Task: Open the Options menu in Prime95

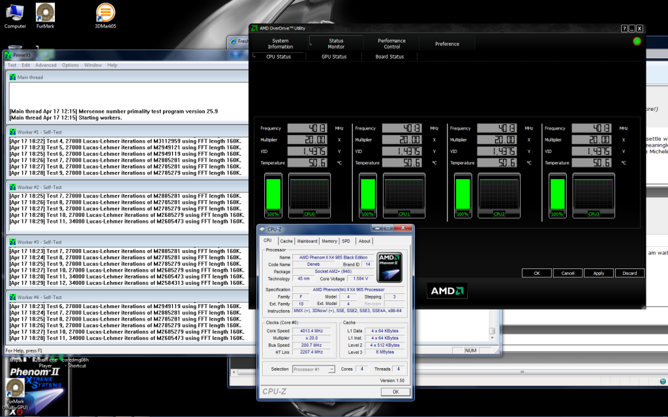Action: pos(70,65)
